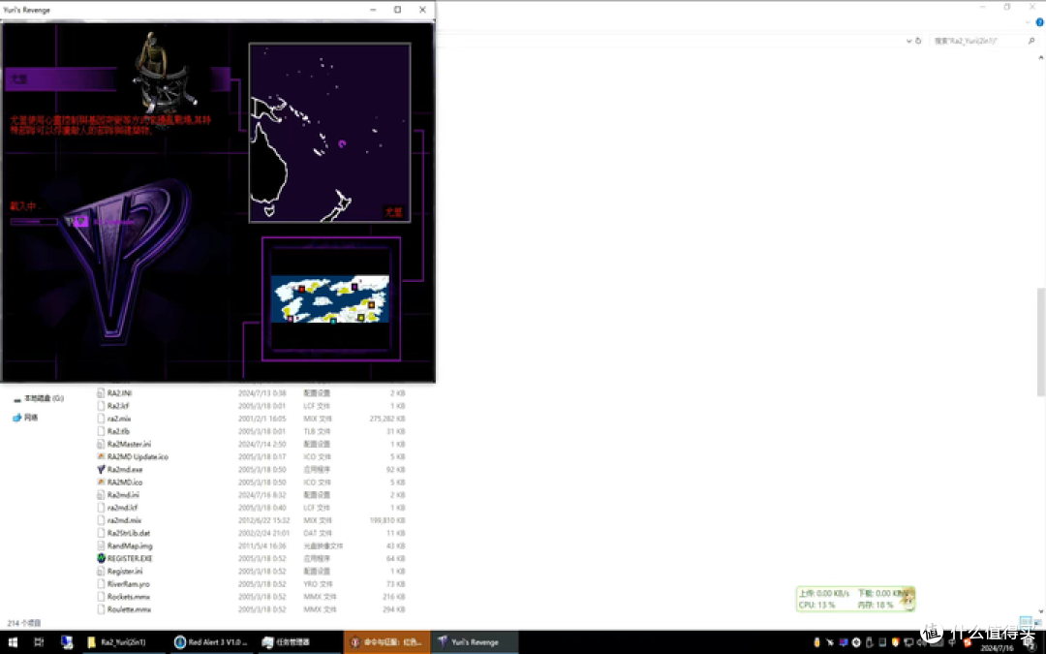Select the Roulette.mmx file row
This screenshot has width=1046, height=654.
251,608
